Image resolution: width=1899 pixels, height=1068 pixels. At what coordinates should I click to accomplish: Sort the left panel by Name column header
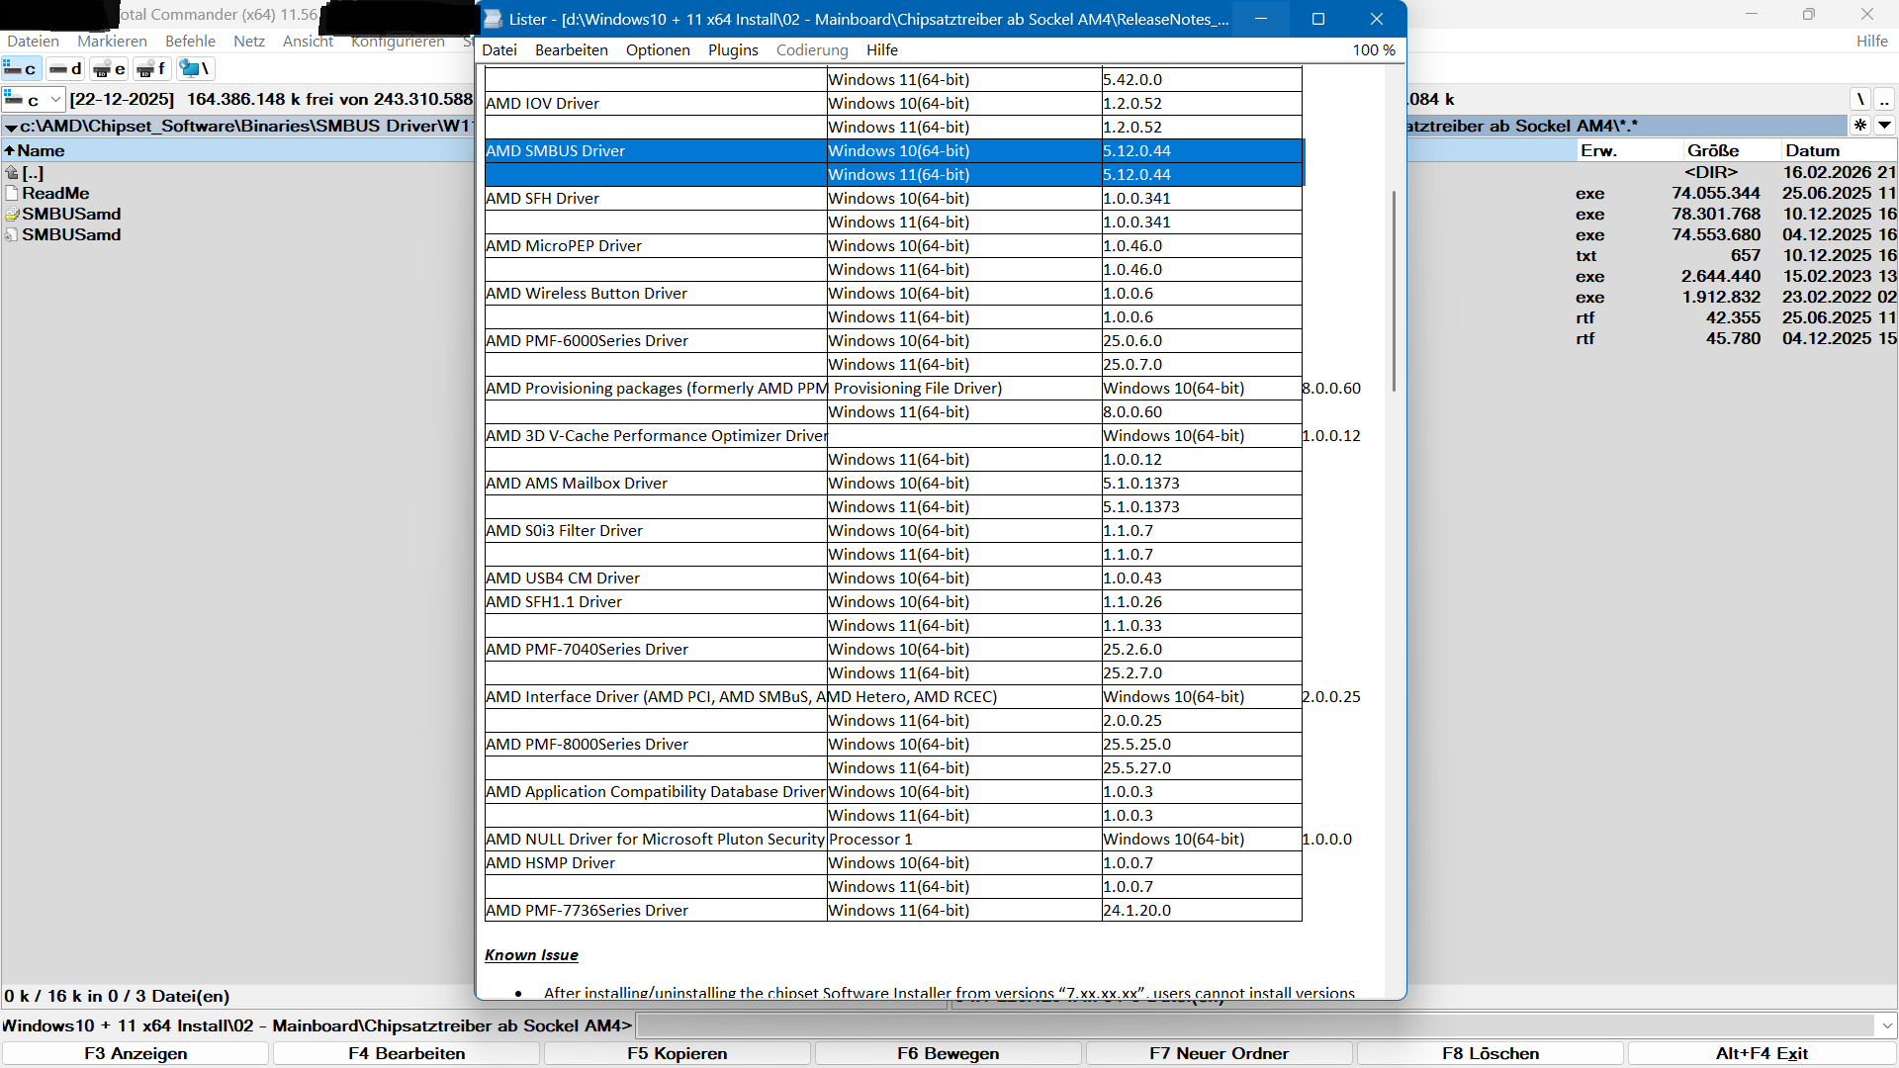40,150
